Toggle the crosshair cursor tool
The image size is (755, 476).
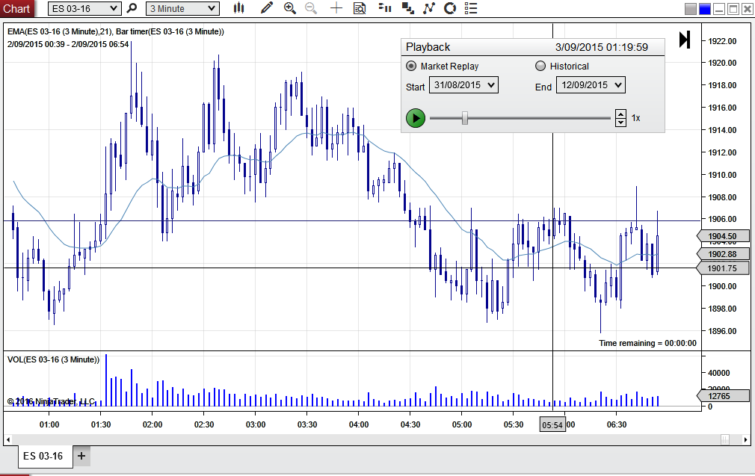point(336,8)
